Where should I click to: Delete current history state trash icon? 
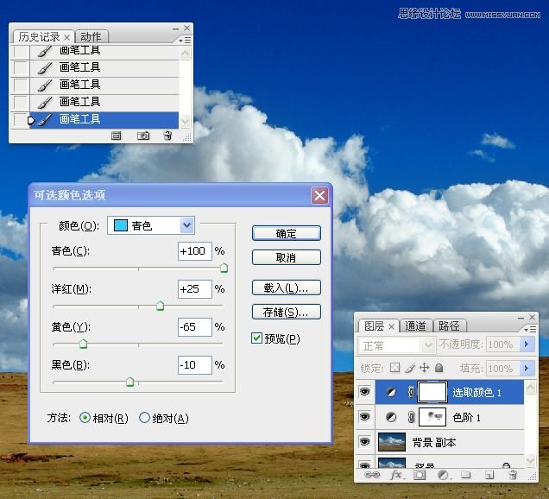click(167, 136)
